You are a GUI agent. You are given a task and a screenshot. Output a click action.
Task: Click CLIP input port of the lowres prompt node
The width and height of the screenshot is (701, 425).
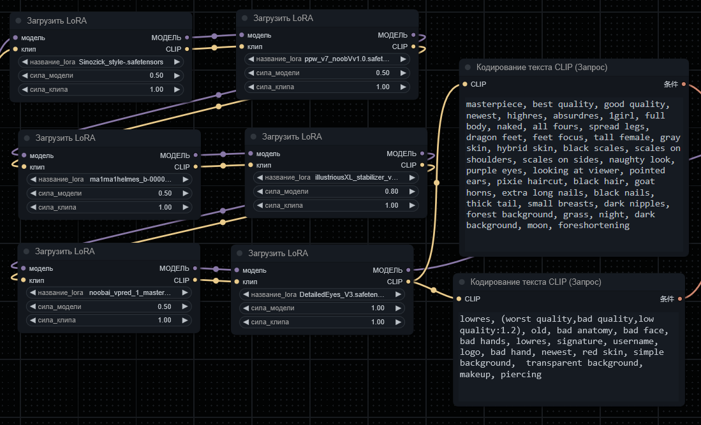tap(459, 299)
